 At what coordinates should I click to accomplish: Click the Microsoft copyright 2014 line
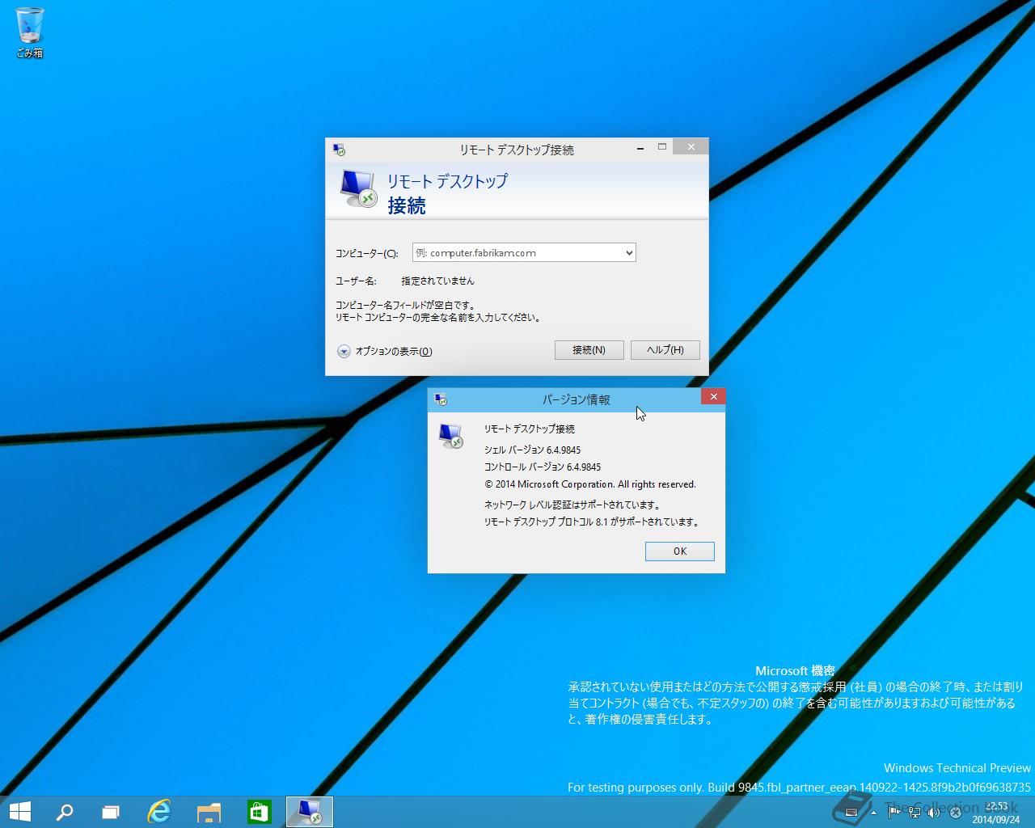[589, 484]
